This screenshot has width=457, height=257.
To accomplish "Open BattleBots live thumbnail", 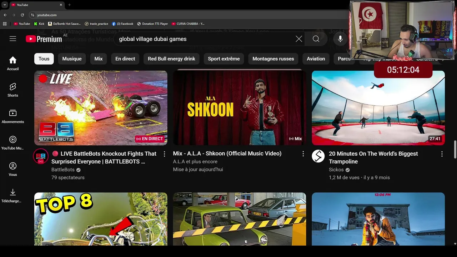I will point(101,108).
